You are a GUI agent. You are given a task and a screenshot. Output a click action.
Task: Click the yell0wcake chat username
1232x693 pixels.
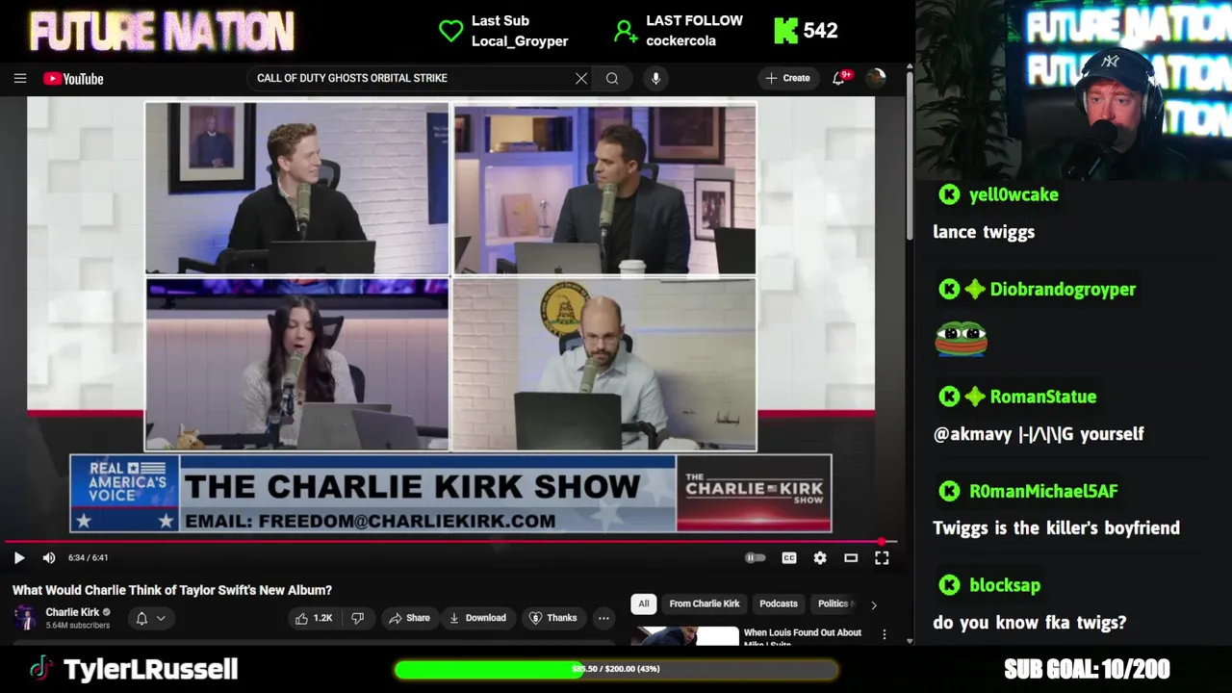(1014, 194)
